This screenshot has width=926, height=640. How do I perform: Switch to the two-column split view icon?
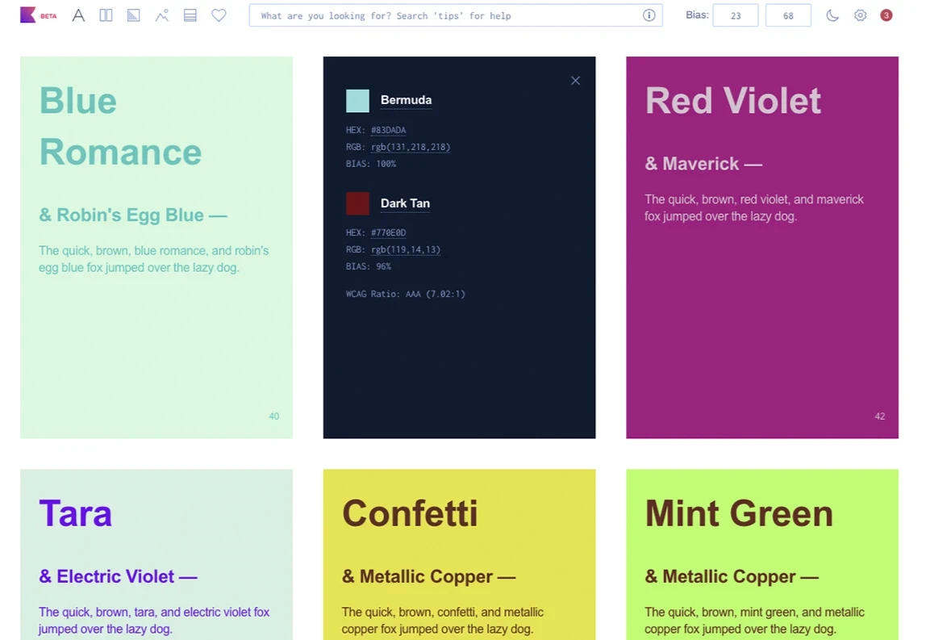click(106, 15)
